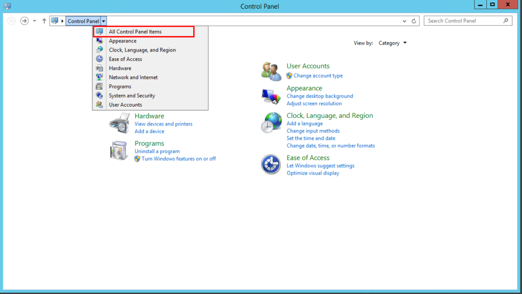The width and height of the screenshot is (522, 294).
Task: Choose Clock, Language, and Region menu entry
Action: 150,50
